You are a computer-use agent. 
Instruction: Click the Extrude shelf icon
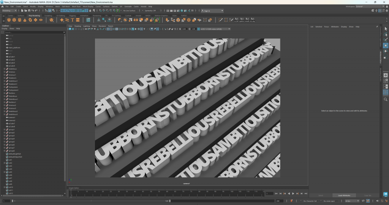pyautogui.click(x=168, y=20)
